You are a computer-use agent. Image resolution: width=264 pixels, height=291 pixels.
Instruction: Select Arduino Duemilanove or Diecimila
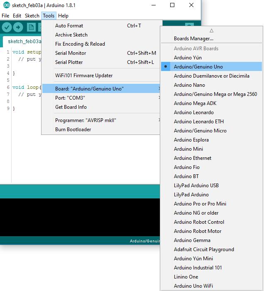pos(211,76)
